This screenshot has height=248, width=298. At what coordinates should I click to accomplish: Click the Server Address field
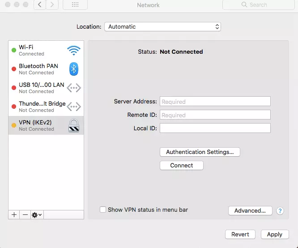click(215, 102)
